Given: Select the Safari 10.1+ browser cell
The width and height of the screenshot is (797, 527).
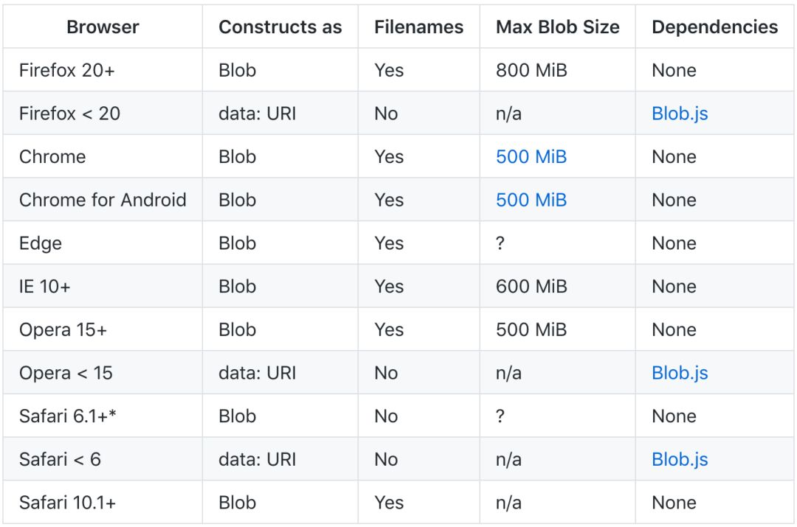Looking at the screenshot, I should [68, 503].
